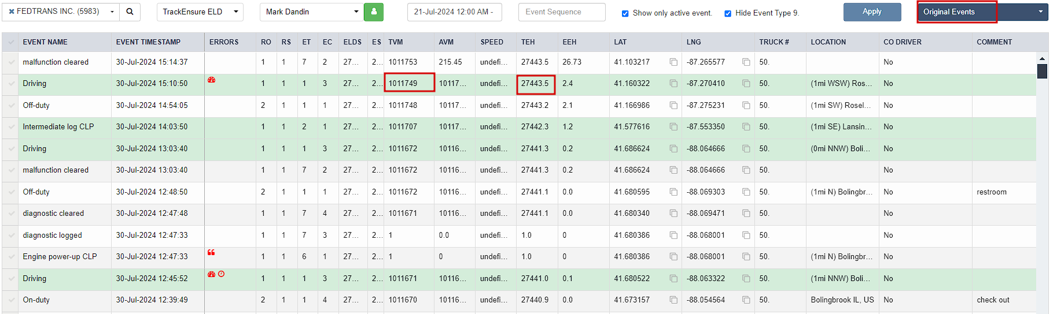Copy longitude -88.064666 in malfunction cleared 13:03:40 row
1057x314 pixels.
click(746, 170)
